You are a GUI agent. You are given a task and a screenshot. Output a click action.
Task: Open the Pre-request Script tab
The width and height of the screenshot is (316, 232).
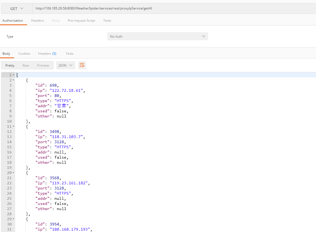pos(81,21)
